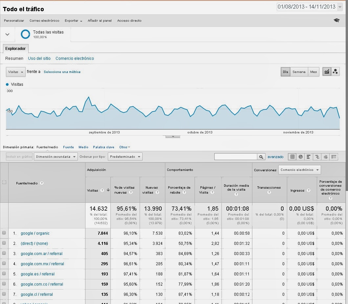Select the Explorador tab

[15, 48]
